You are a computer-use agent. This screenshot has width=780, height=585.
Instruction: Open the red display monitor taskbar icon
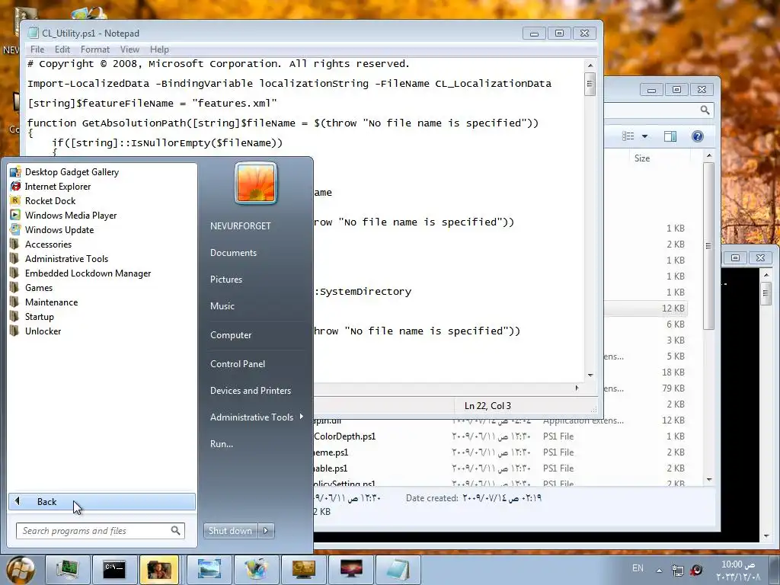[350, 569]
